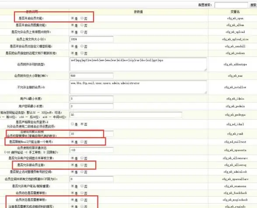Click the label 不允许注册的会员id
The image size is (257, 208).
tap(31, 87)
